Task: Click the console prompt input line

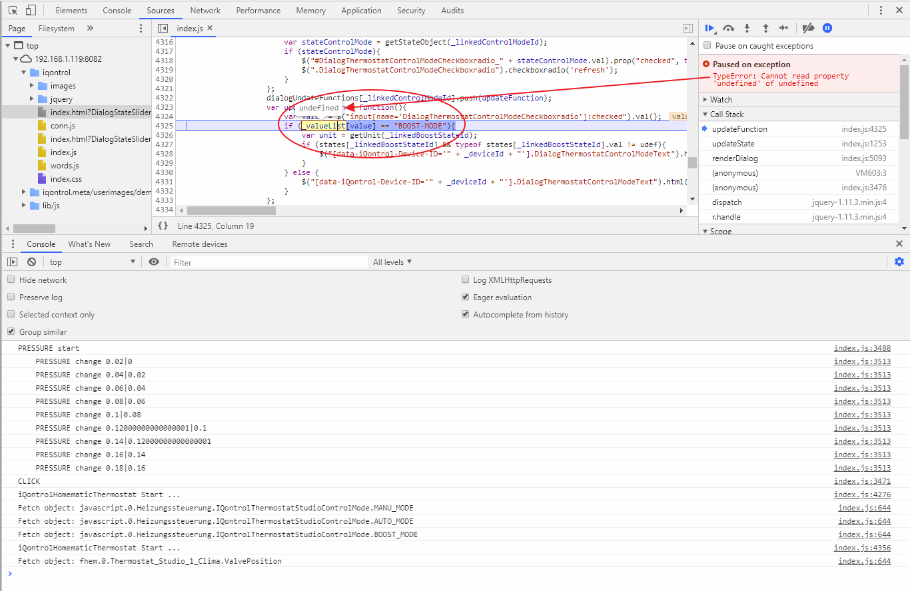Action: [455, 574]
